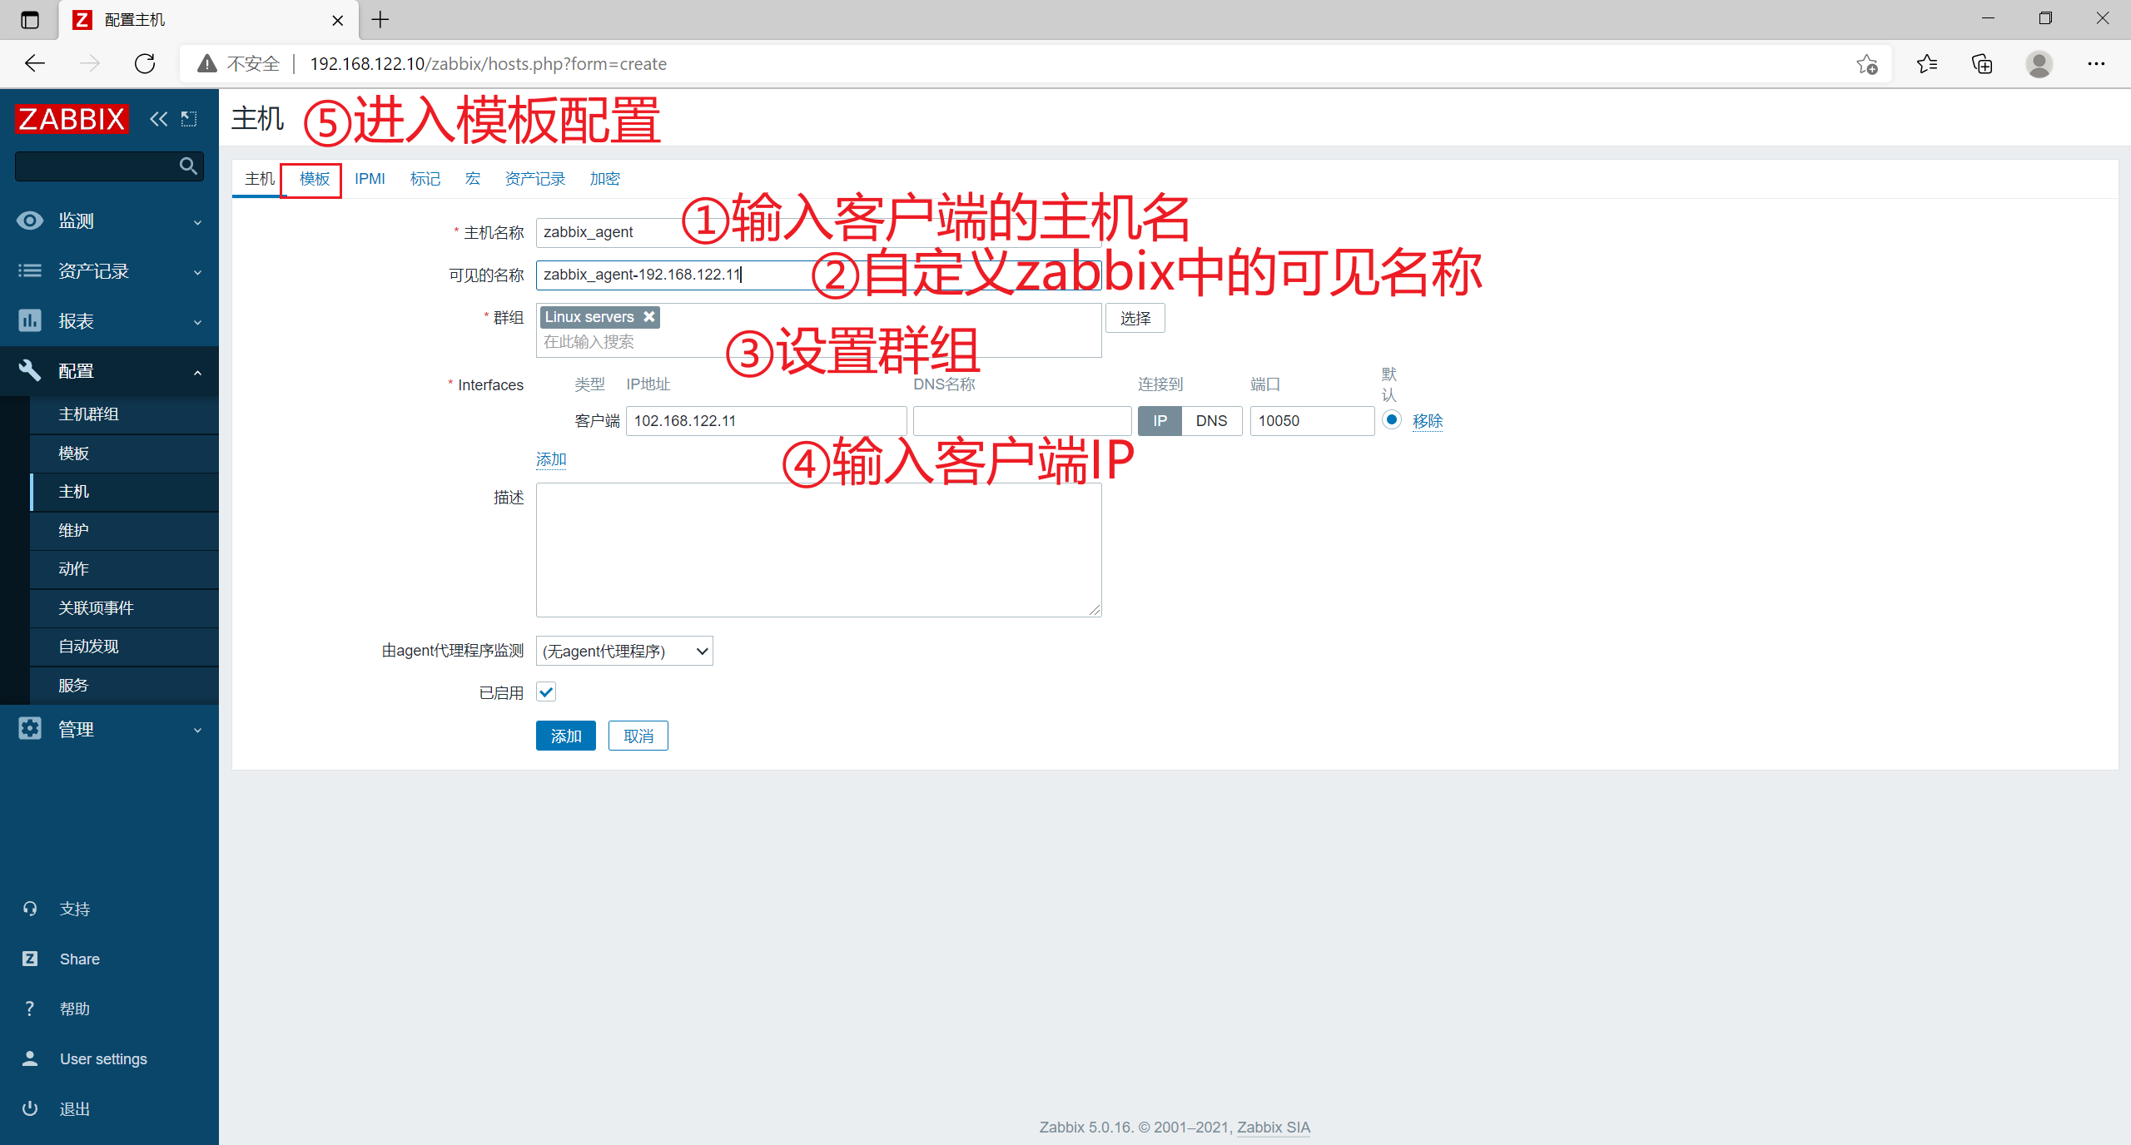This screenshot has width=2131, height=1145.
Task: Click the 添加 interface link
Action: point(551,459)
